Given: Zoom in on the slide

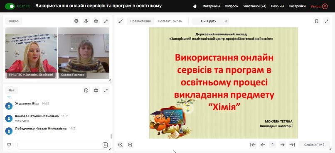Looking at the screenshot, I should tap(121, 145).
